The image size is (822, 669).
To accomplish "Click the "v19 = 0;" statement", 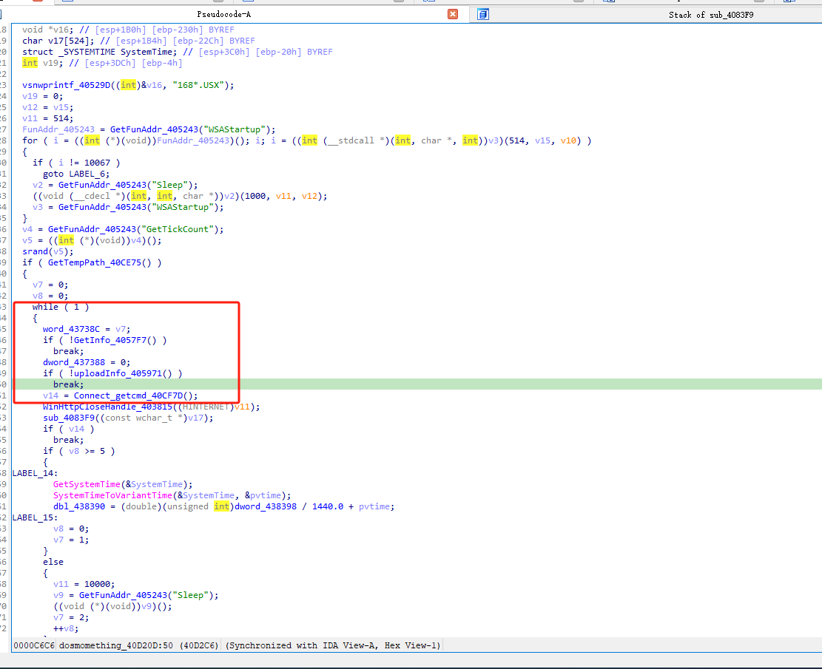I will coord(42,96).
